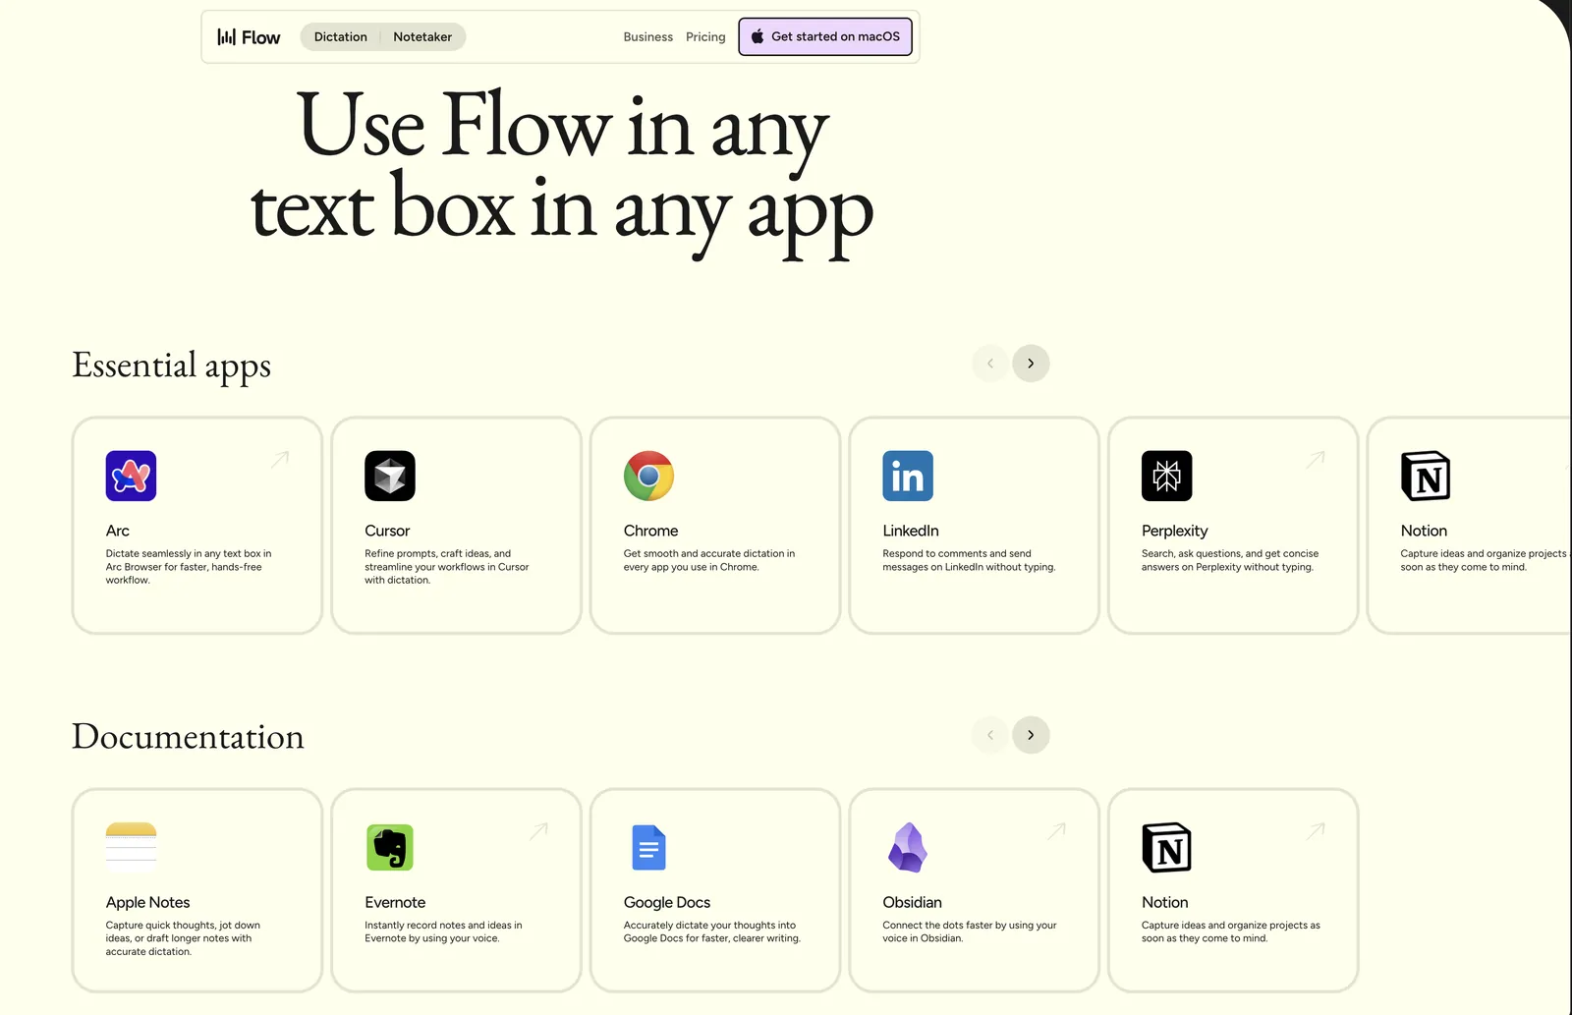The width and height of the screenshot is (1572, 1015).
Task: Click the Flow logo in the navbar
Action: (249, 37)
